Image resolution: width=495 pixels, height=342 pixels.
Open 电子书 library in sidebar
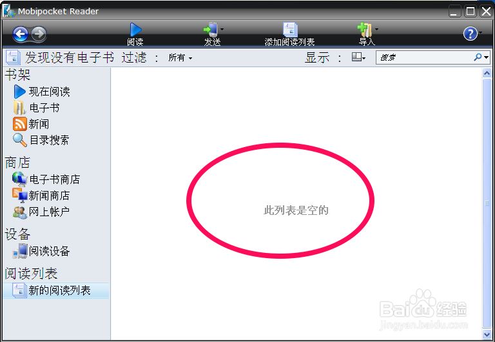pyautogui.click(x=36, y=108)
